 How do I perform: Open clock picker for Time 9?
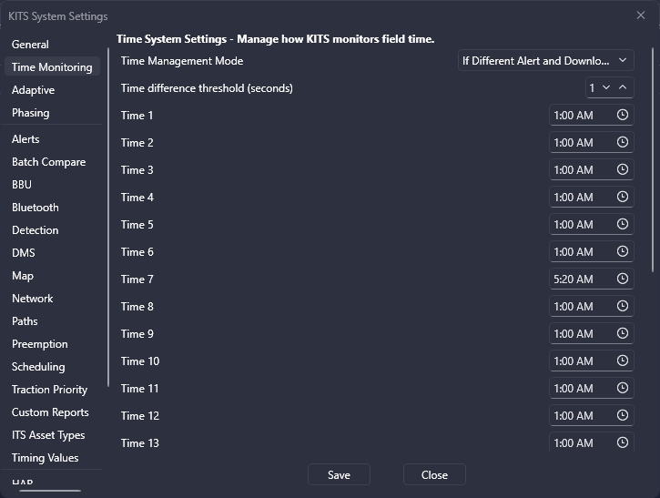[622, 333]
